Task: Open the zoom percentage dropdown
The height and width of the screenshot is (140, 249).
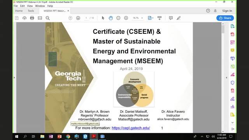Action: pos(142,18)
